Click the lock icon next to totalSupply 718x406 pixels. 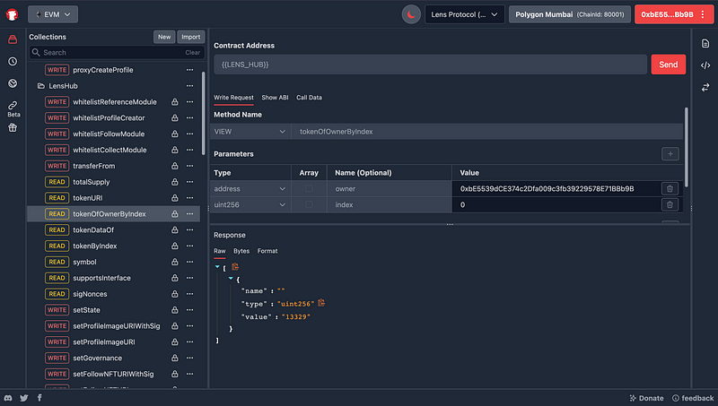174,182
